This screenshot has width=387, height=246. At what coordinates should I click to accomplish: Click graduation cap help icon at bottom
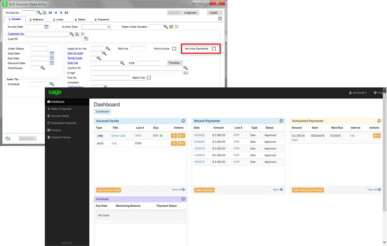tap(8, 138)
